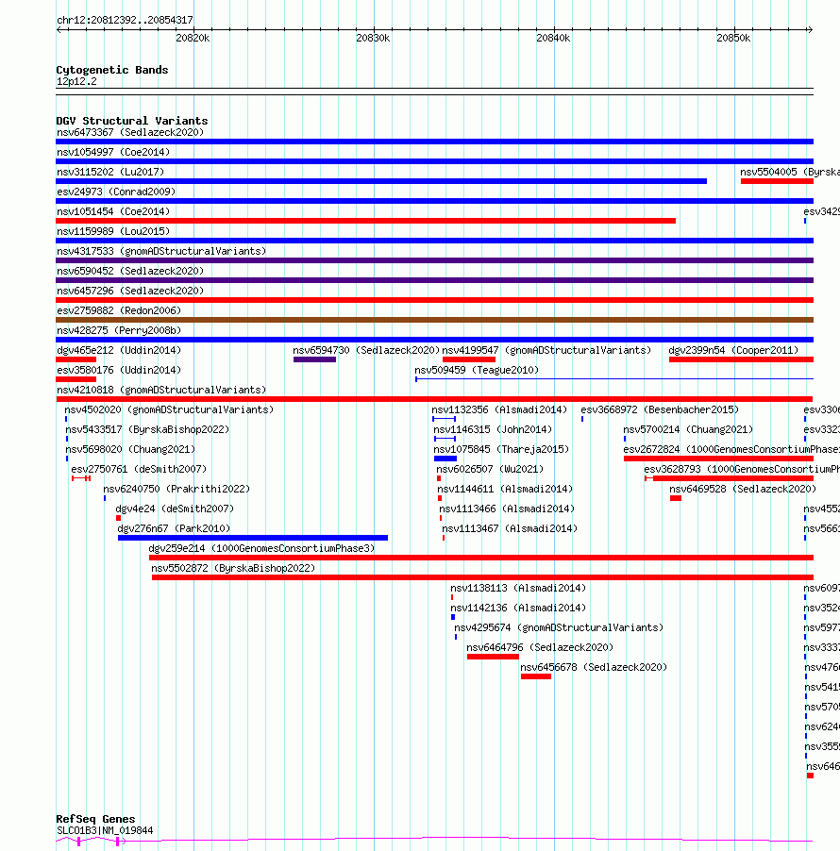Click esv3628793 (1000GenomesConsortium) label

(x=742, y=470)
